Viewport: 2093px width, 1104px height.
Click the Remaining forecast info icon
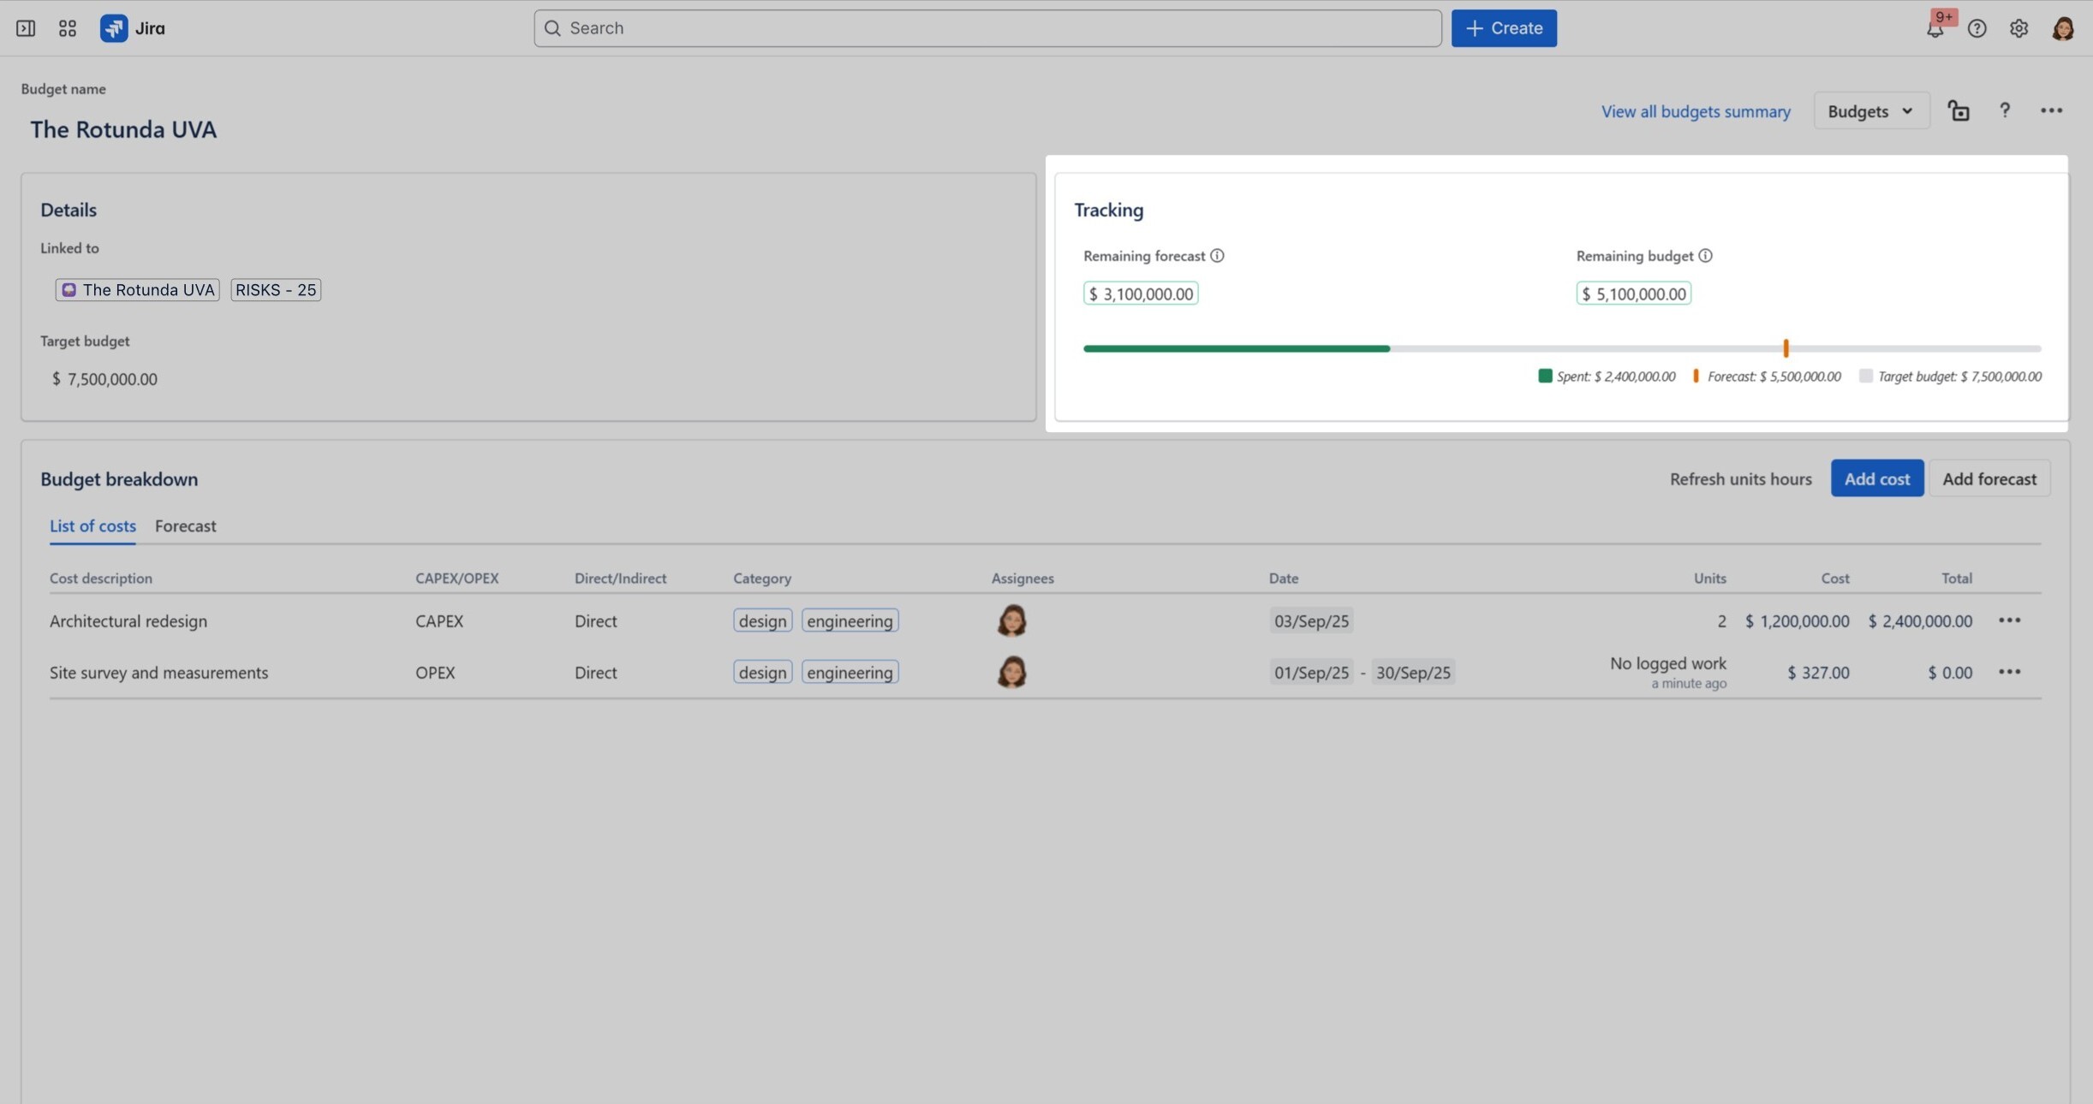pos(1219,255)
